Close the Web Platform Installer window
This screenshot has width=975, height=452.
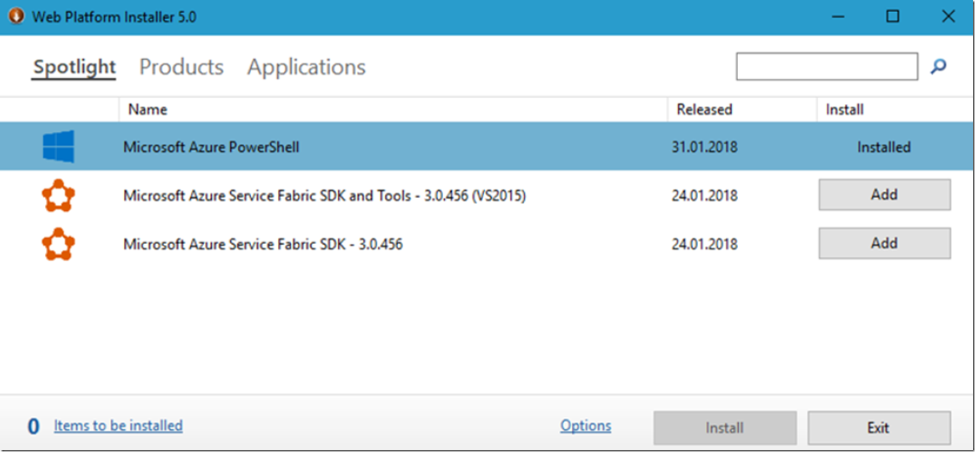tap(948, 17)
